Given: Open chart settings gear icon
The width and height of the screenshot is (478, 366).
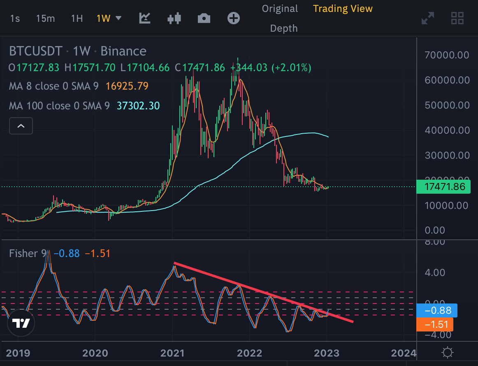Looking at the screenshot, I should (447, 352).
